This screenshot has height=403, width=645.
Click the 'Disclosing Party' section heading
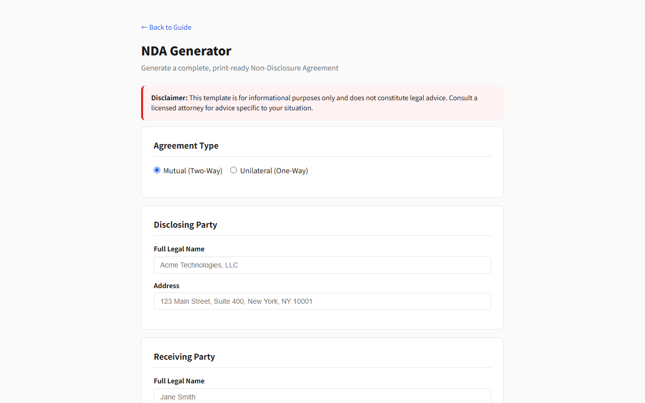tap(185, 225)
